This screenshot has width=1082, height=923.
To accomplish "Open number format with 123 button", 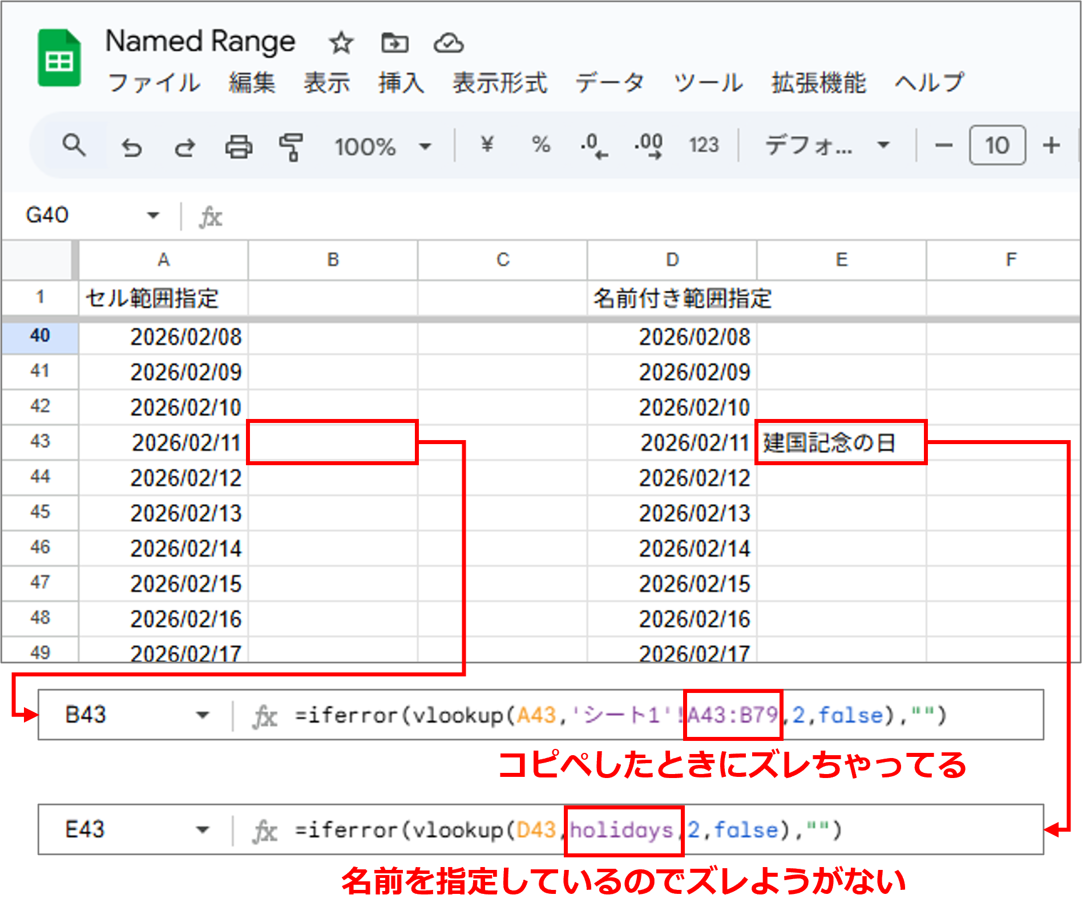I will pos(704,146).
